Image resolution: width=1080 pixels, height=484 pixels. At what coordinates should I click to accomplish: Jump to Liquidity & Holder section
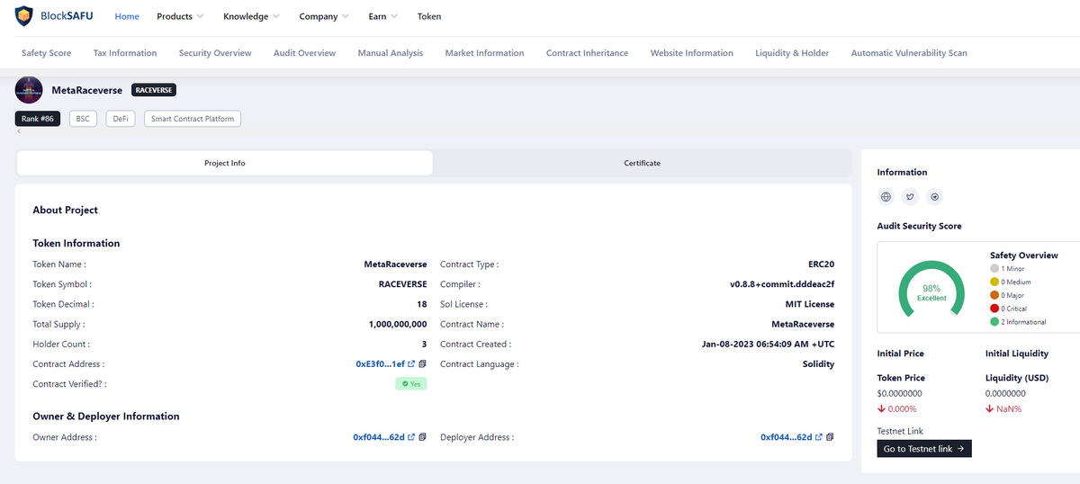point(792,53)
